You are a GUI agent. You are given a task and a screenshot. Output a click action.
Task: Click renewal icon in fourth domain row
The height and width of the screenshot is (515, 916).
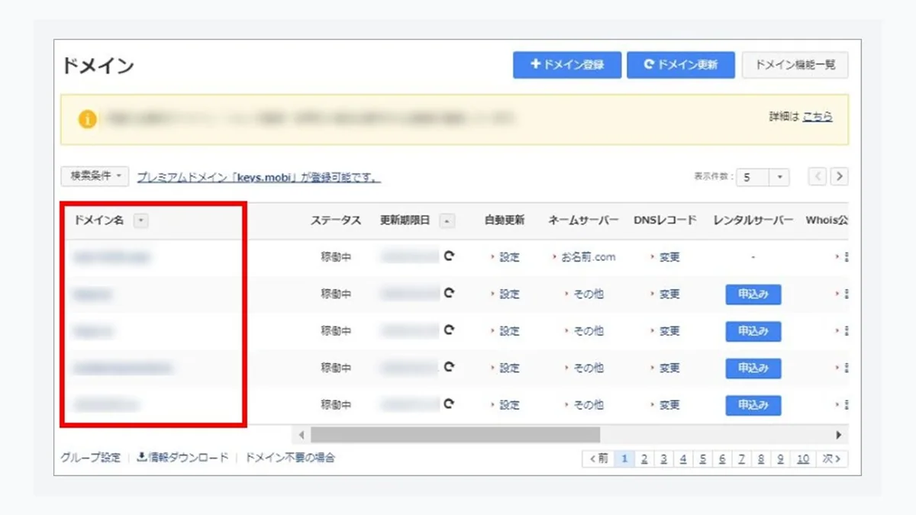(449, 367)
